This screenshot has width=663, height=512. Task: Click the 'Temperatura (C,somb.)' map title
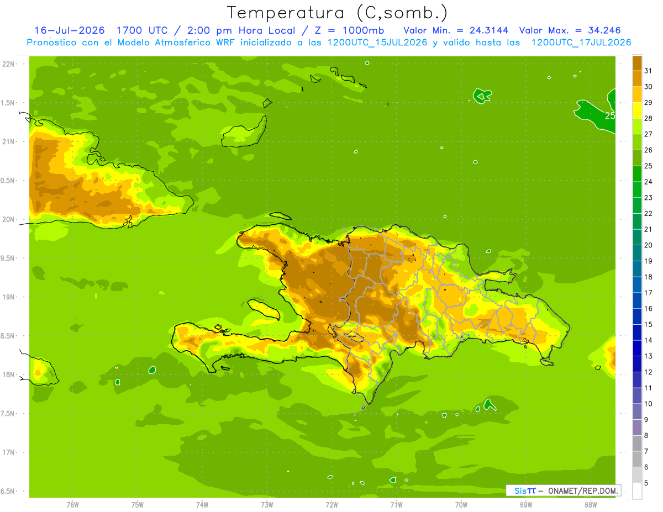[338, 13]
